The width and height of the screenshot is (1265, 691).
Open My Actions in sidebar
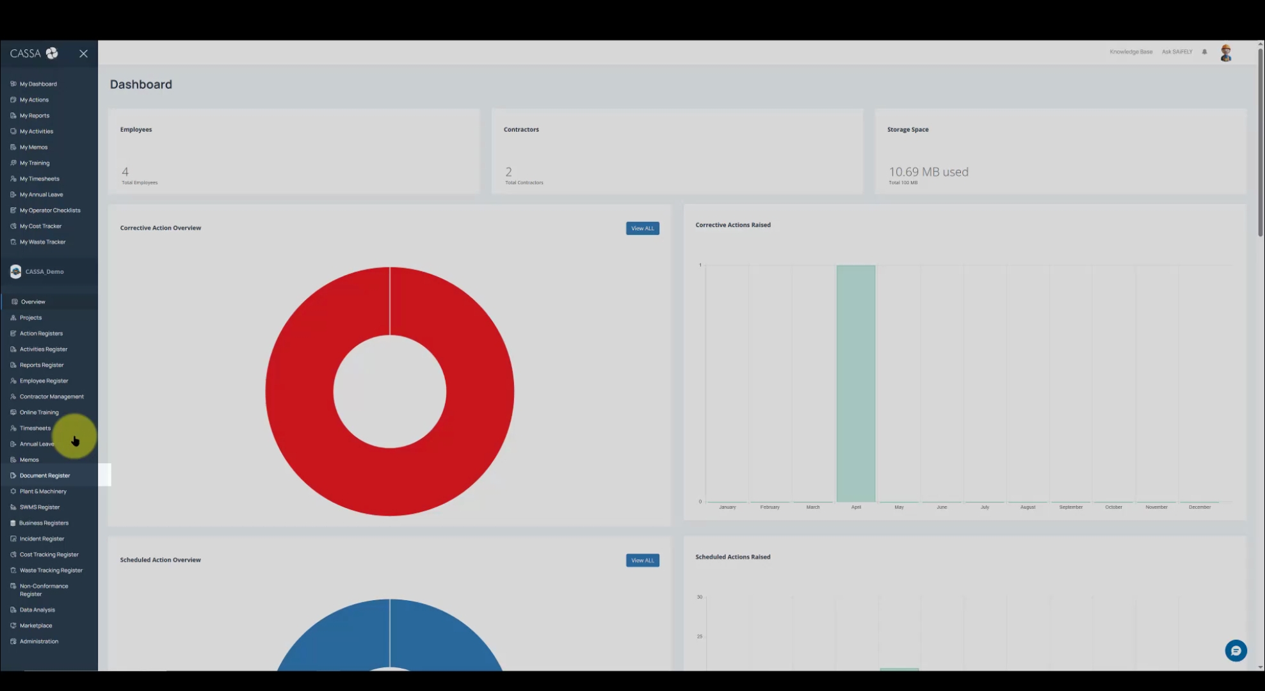34,100
